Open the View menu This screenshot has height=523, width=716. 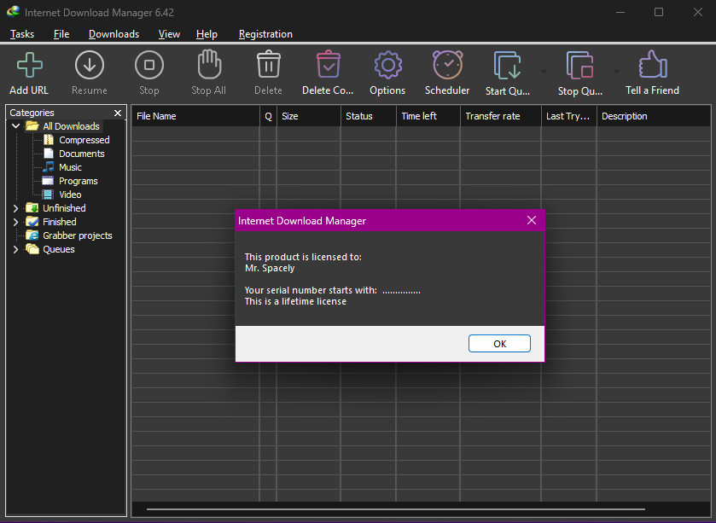pyautogui.click(x=169, y=34)
